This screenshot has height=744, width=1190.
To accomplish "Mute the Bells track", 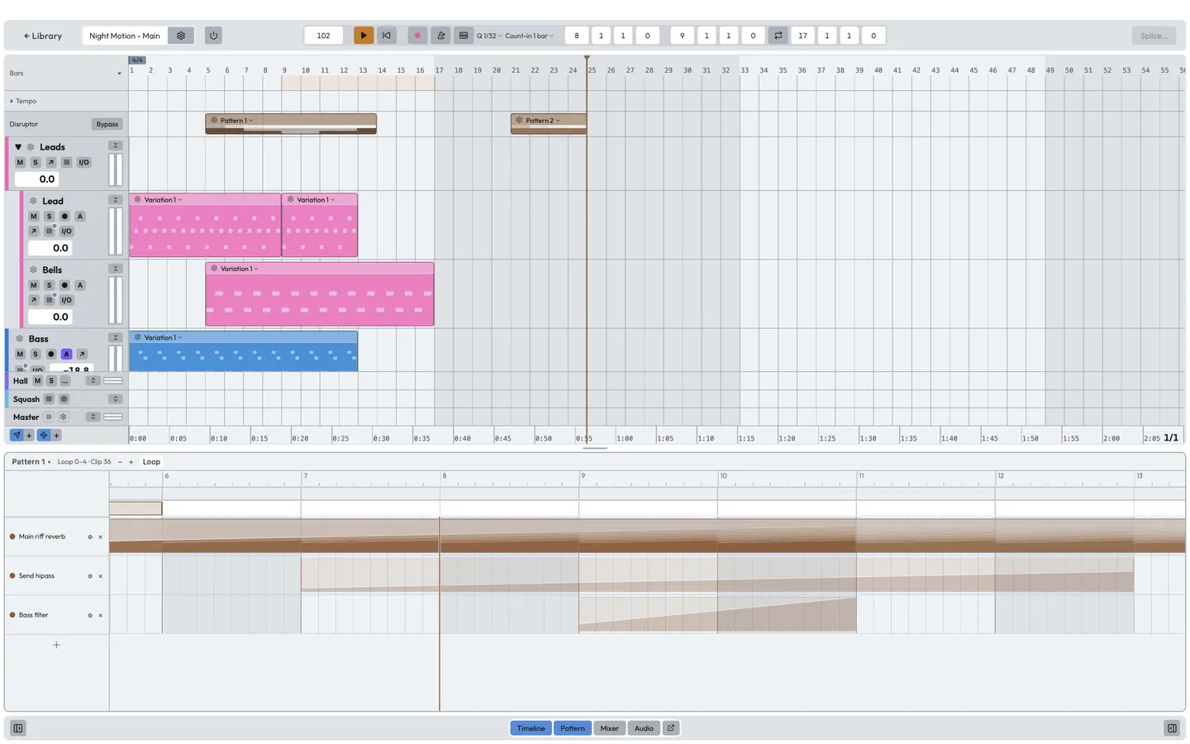I will point(34,285).
